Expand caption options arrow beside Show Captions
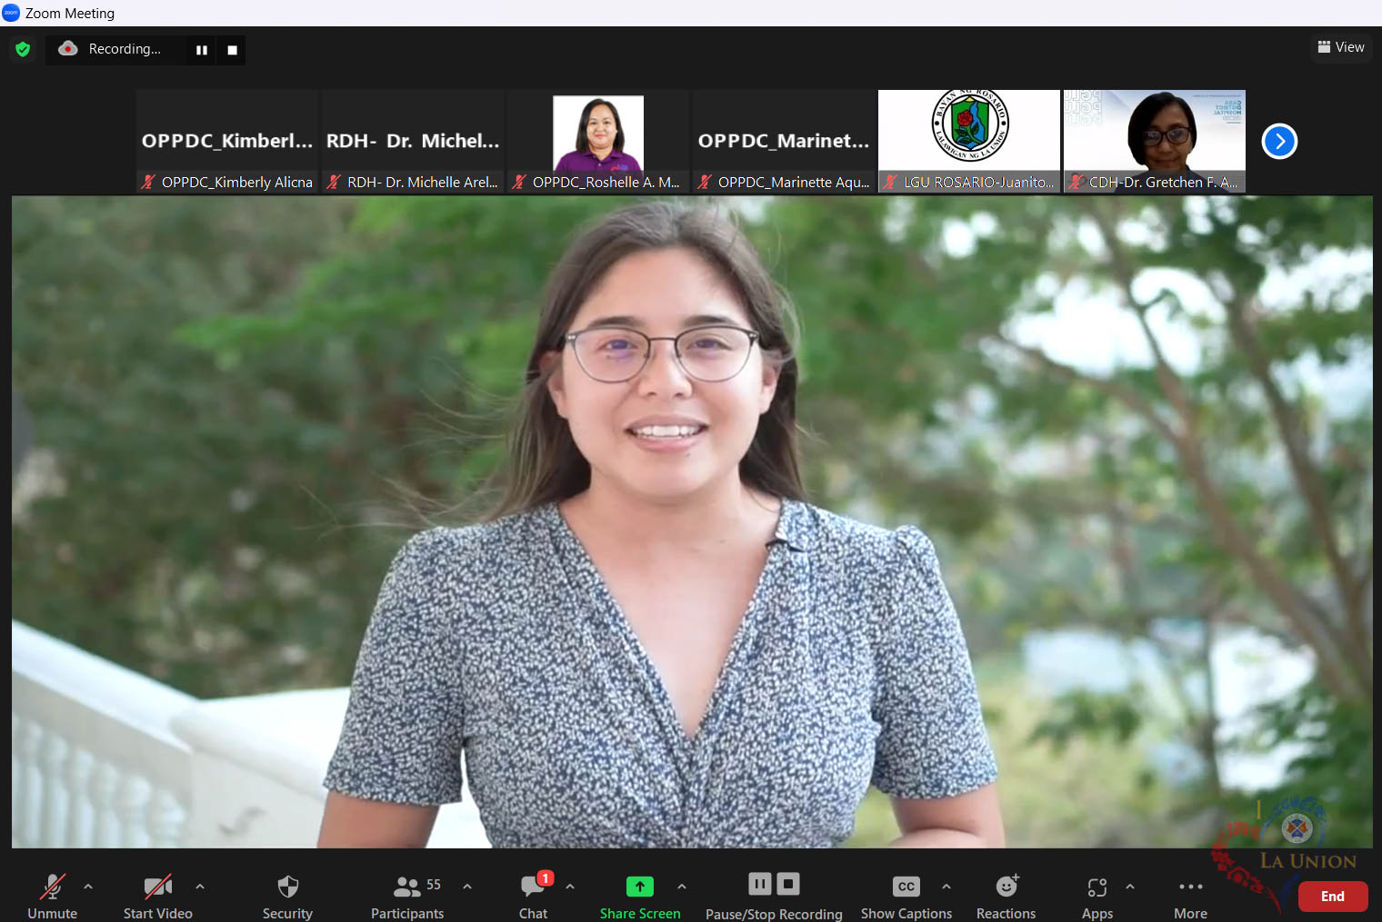 [946, 886]
